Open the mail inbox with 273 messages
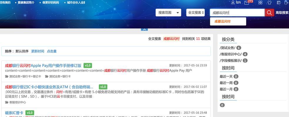This screenshot has height=117, width=289. click(247, 3)
